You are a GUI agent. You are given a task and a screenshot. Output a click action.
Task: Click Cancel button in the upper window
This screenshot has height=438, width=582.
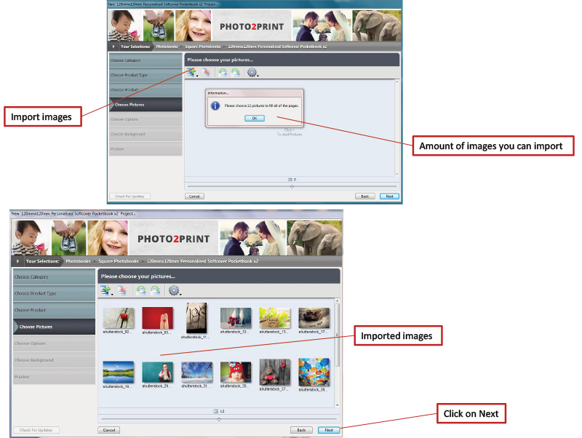[194, 196]
